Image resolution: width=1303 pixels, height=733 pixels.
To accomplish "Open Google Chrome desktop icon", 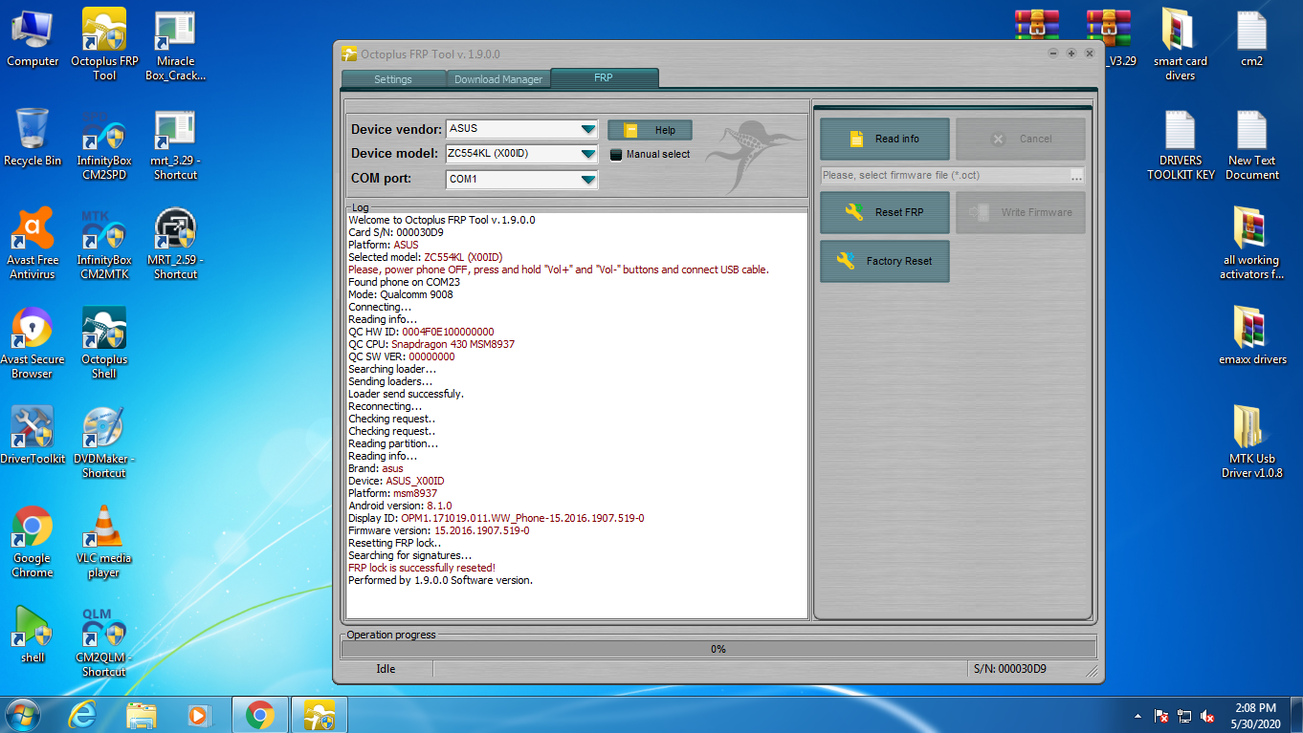I will pyautogui.click(x=33, y=541).
